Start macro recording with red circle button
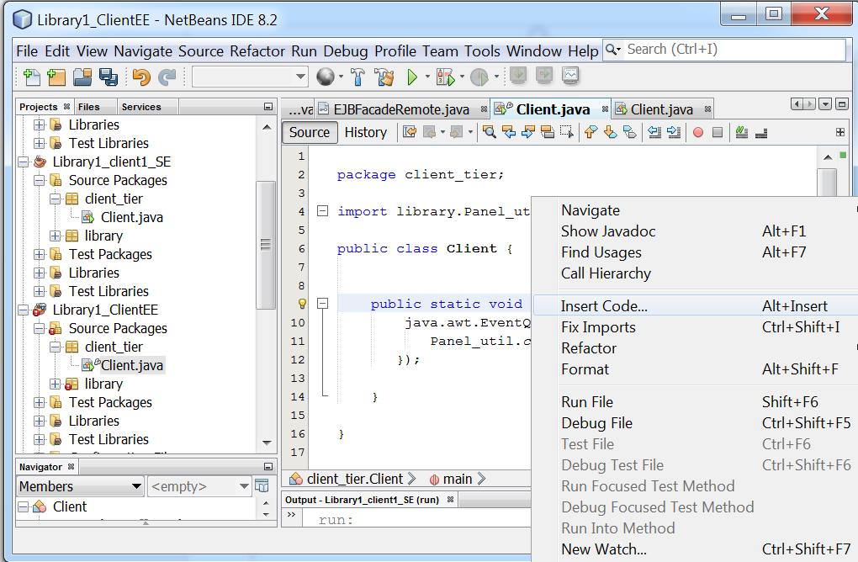The height and width of the screenshot is (562, 858). pyautogui.click(x=697, y=132)
